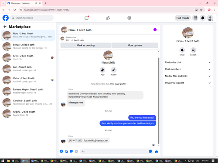Open the Groups icon in top navigation
The width and height of the screenshot is (218, 163).
coord(129,18)
